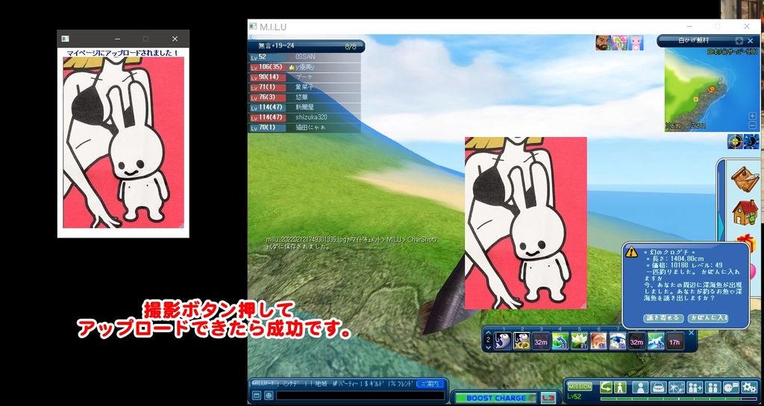Open the emoticon smiley button beside chat

pyautogui.click(x=269, y=396)
